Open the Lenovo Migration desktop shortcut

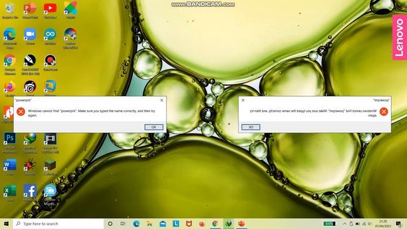[x=50, y=194]
